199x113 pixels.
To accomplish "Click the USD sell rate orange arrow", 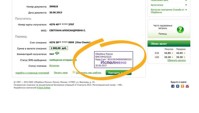I will [184, 57].
